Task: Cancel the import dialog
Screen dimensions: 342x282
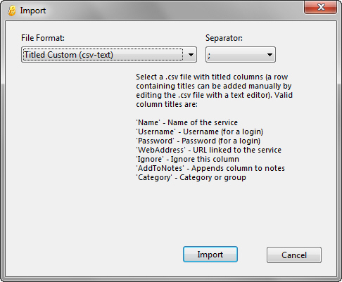Action: coord(294,255)
